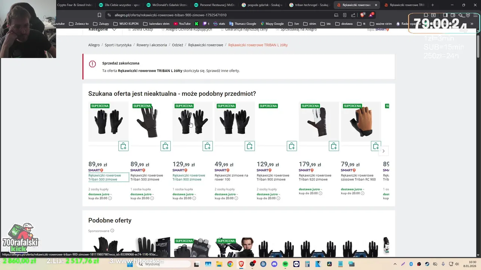Open Chrome from the taskbar
This screenshot has width=481, height=270.
(x=230, y=264)
